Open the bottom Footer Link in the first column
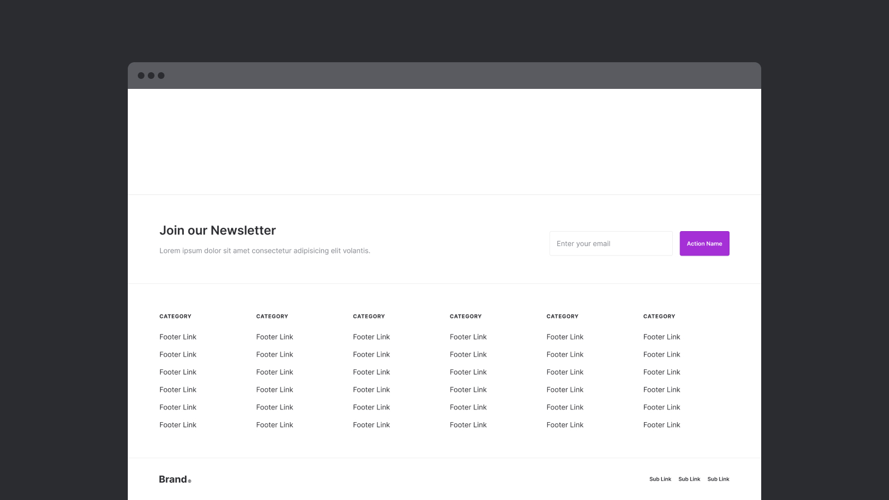889x500 pixels. [178, 425]
